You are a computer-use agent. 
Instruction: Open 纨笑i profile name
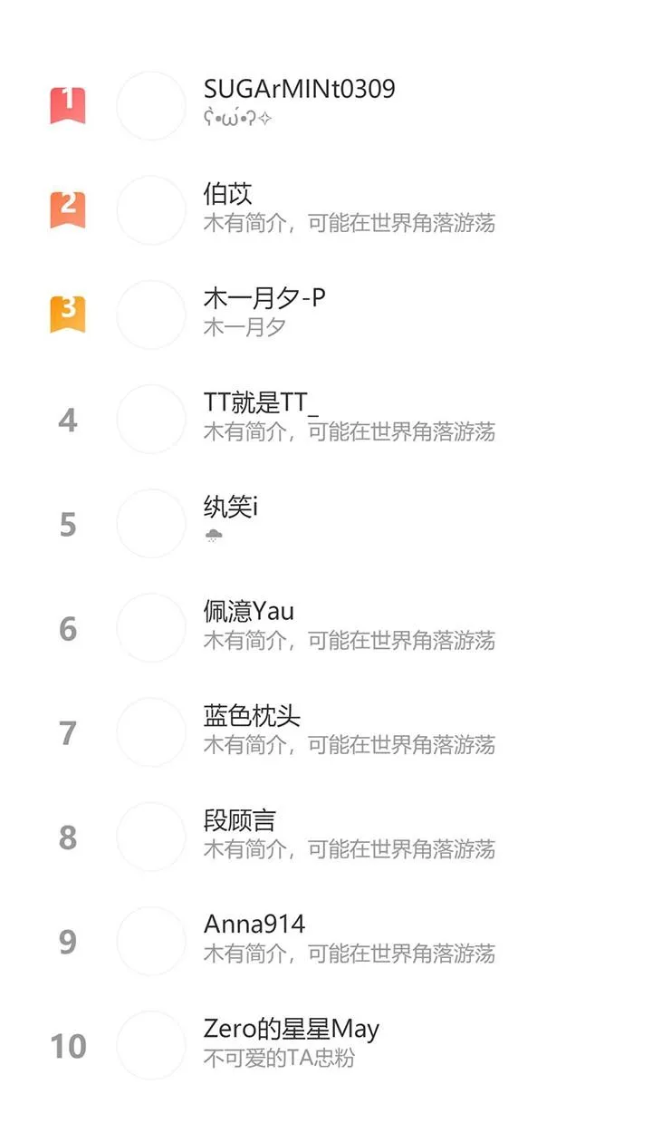(x=231, y=508)
